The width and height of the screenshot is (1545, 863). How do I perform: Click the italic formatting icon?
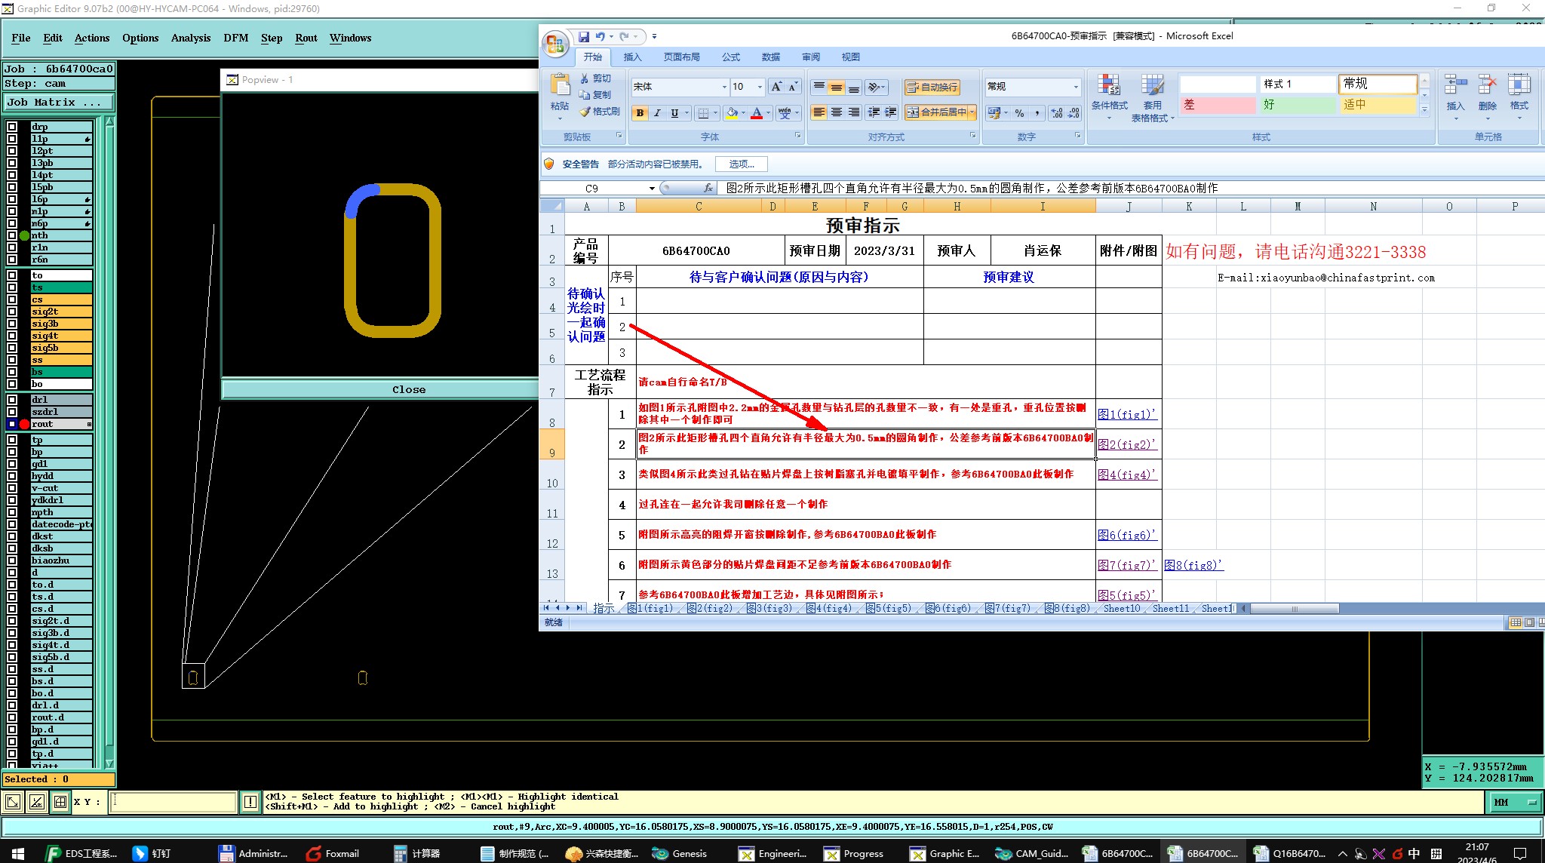pyautogui.click(x=657, y=113)
